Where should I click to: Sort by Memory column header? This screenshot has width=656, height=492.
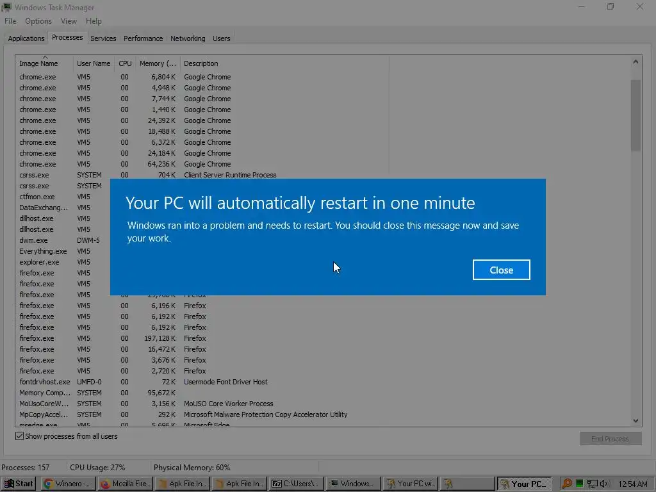coord(158,63)
